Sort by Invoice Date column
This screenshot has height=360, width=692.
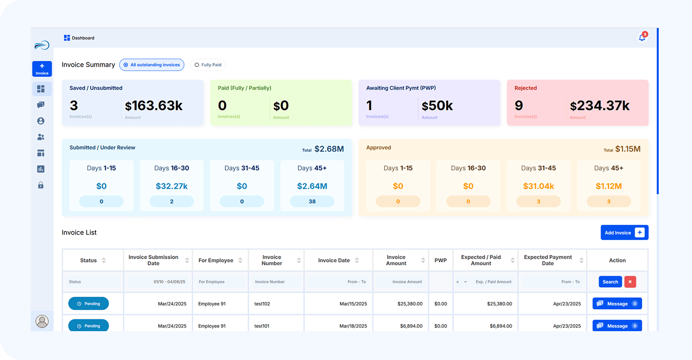point(357,260)
